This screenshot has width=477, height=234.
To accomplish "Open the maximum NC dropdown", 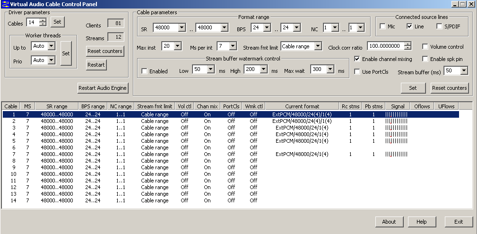I will click(x=361, y=28).
